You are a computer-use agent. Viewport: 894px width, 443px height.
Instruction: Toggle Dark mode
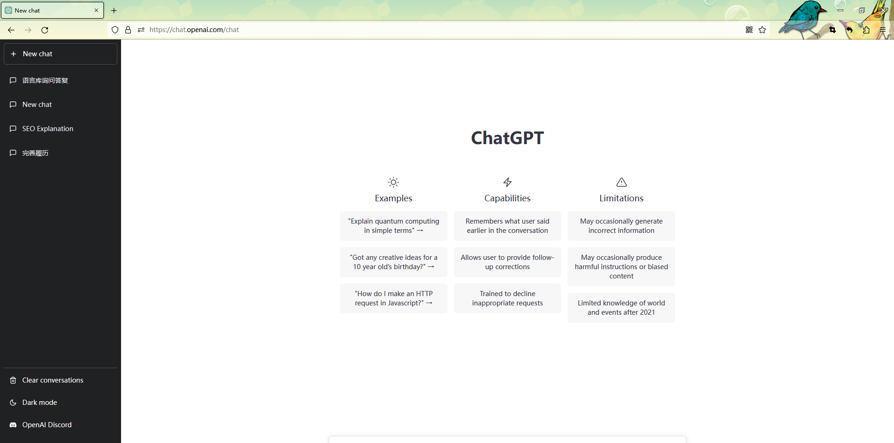(61, 403)
